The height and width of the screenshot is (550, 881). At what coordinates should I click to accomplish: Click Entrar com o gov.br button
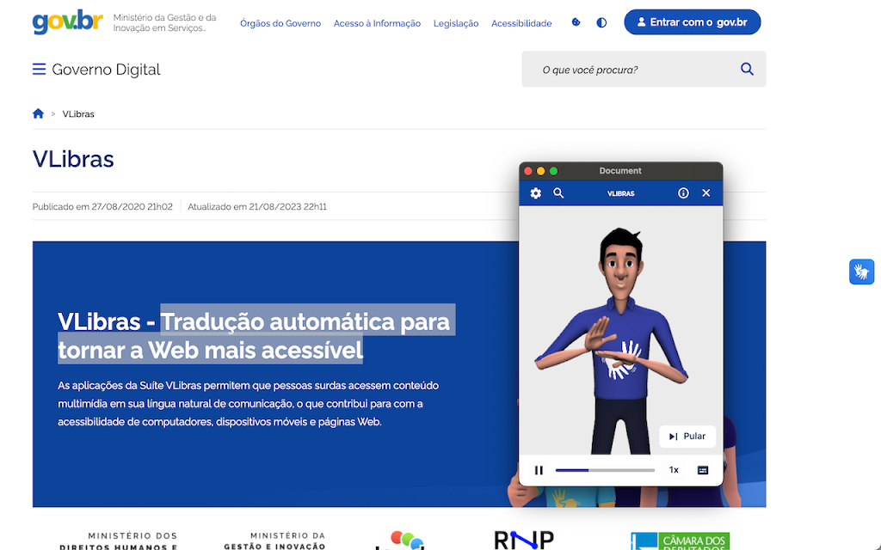point(693,22)
